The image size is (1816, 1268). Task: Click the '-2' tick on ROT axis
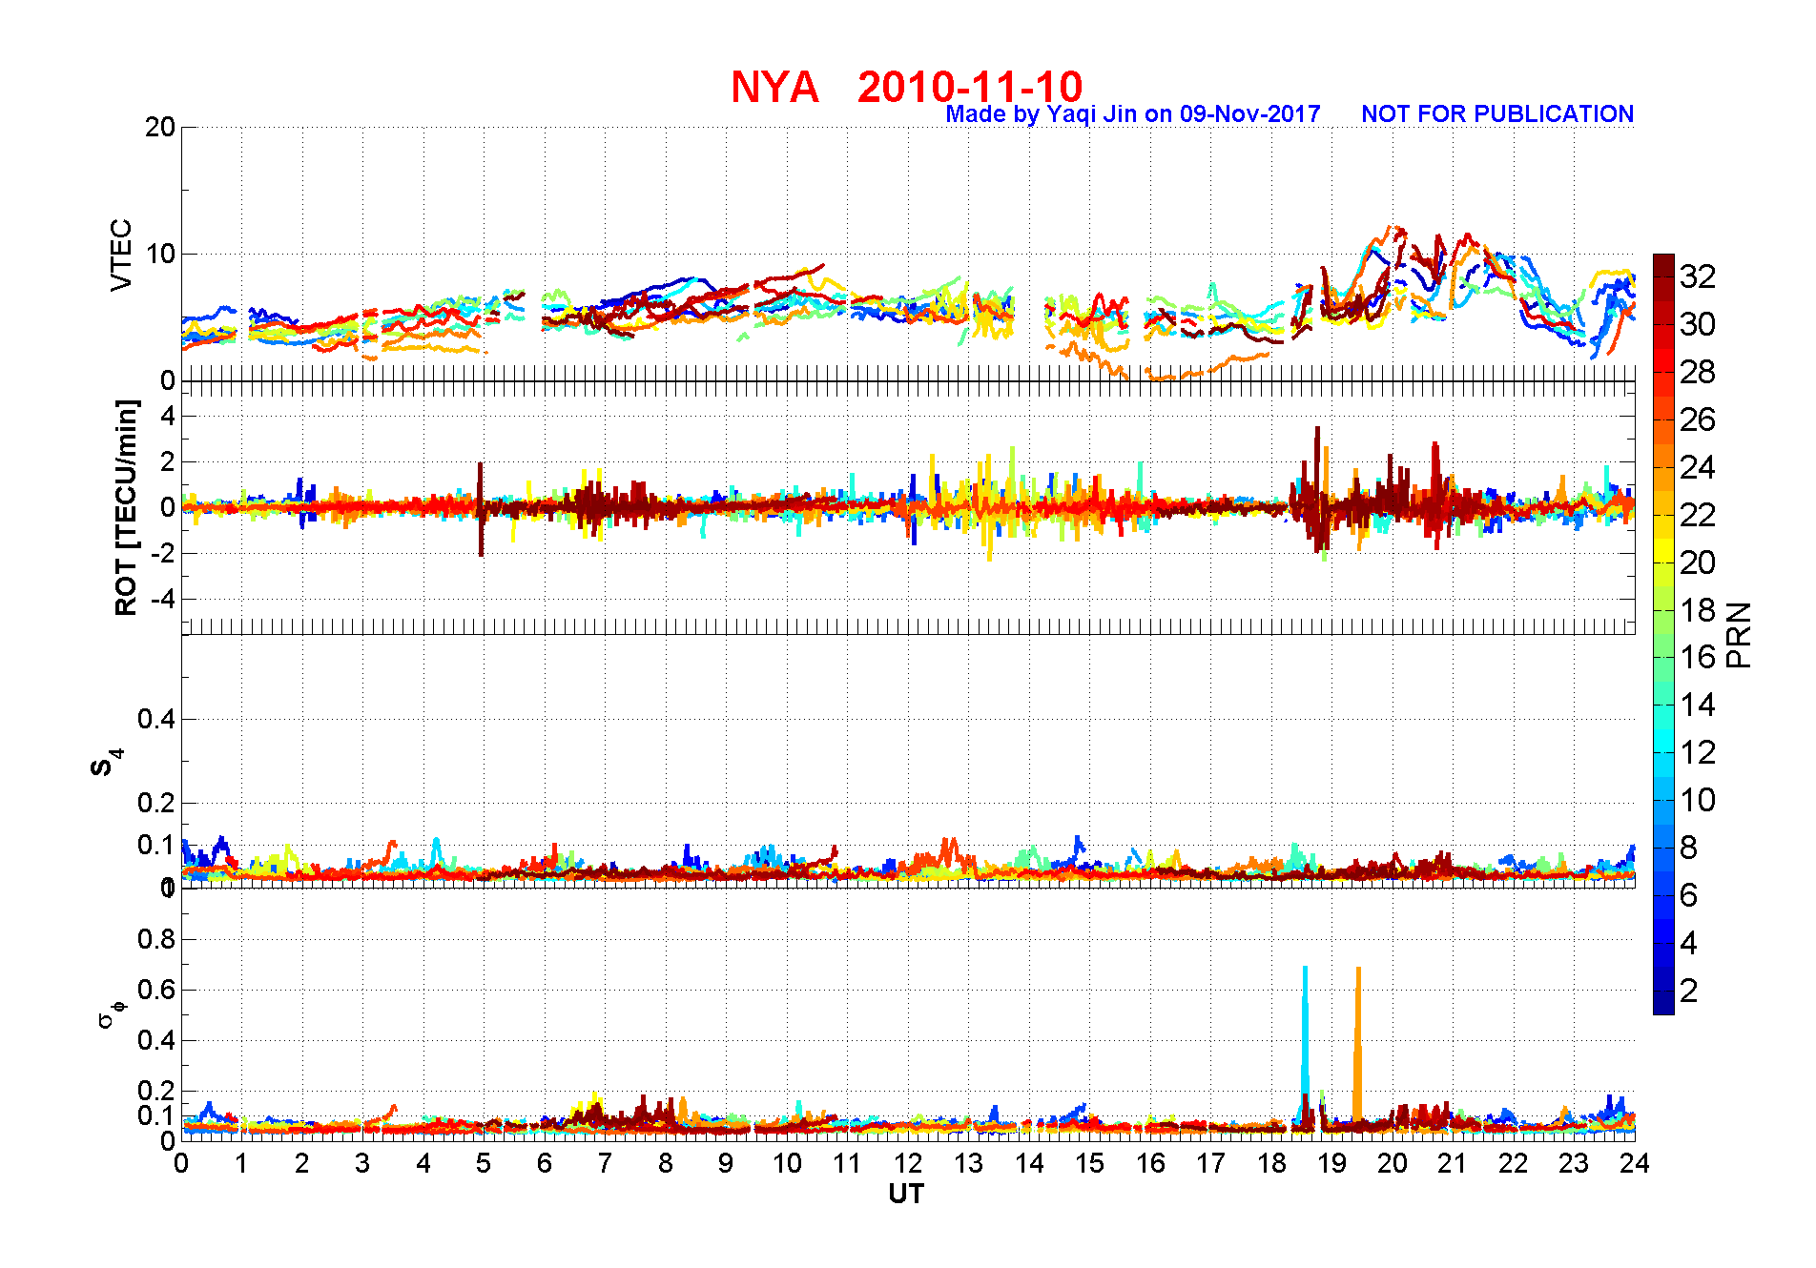pyautogui.click(x=162, y=554)
